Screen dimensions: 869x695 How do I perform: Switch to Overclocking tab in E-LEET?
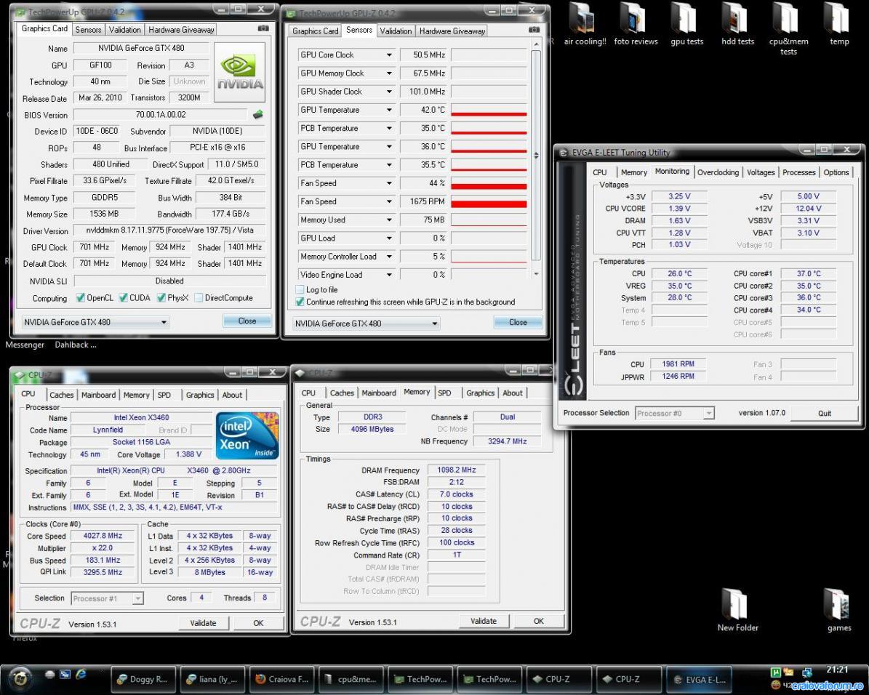point(718,172)
